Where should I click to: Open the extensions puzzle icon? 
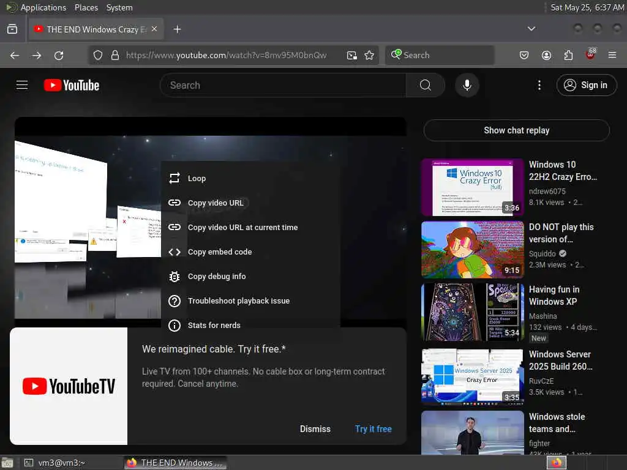coord(568,55)
